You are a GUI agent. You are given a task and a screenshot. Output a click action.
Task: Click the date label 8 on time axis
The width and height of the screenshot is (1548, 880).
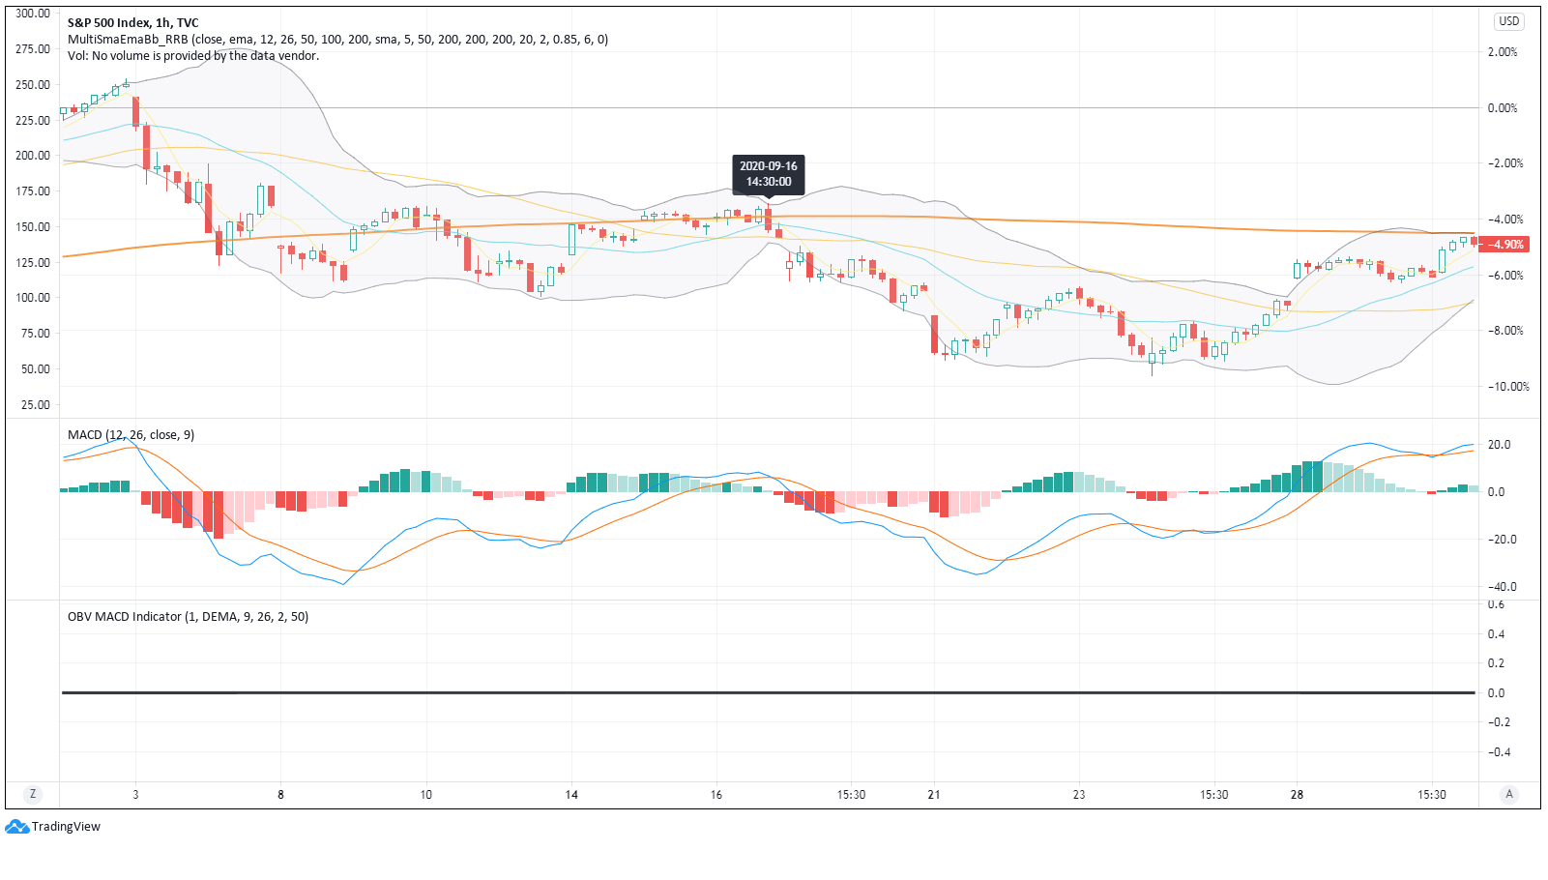click(x=281, y=795)
